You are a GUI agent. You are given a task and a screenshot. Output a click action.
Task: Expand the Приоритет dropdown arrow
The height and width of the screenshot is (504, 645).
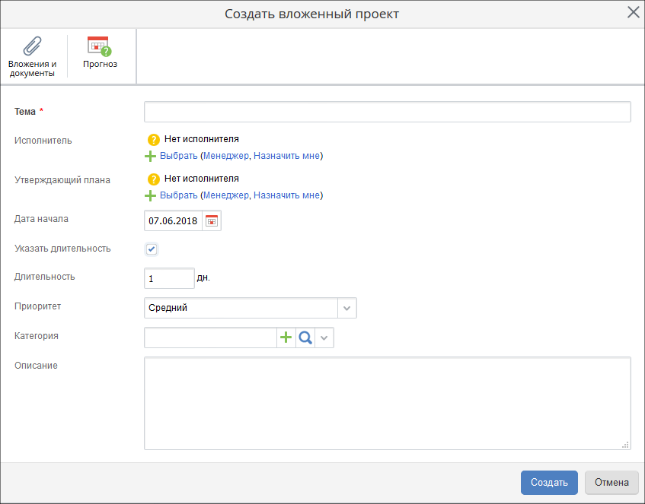coord(346,308)
